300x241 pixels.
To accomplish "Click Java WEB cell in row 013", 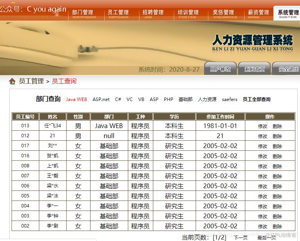I will tap(109, 126).
